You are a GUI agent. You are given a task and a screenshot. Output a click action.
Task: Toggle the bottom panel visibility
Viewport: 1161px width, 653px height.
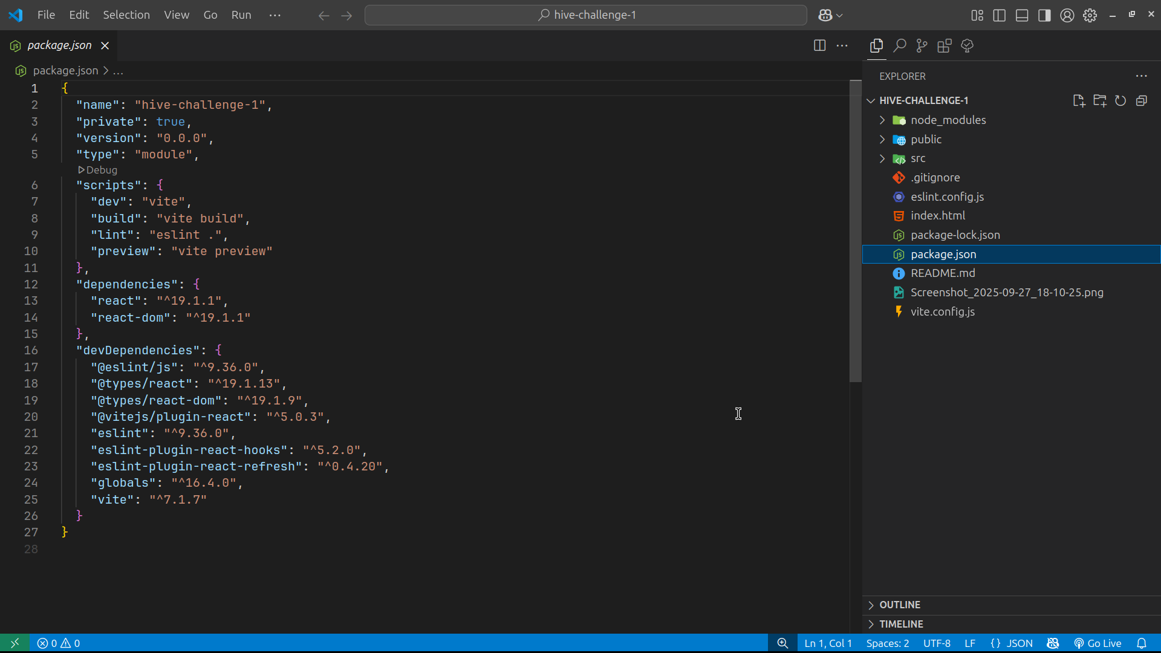click(x=1021, y=15)
